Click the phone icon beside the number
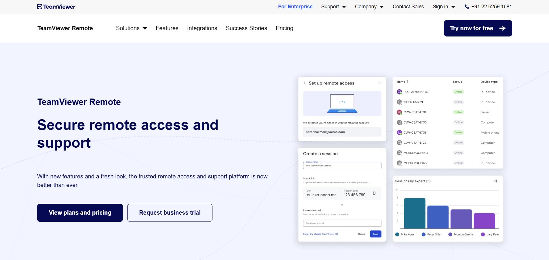This screenshot has width=549, height=260. tap(467, 7)
